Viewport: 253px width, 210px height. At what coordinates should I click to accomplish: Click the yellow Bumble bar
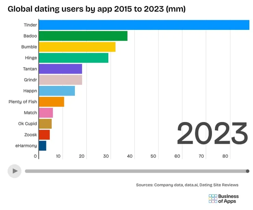tap(77, 47)
